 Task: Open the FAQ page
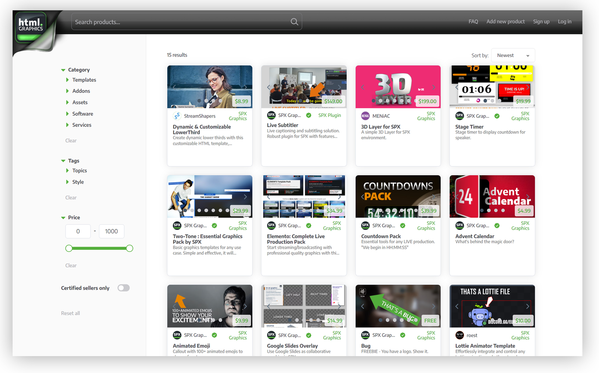click(x=473, y=22)
